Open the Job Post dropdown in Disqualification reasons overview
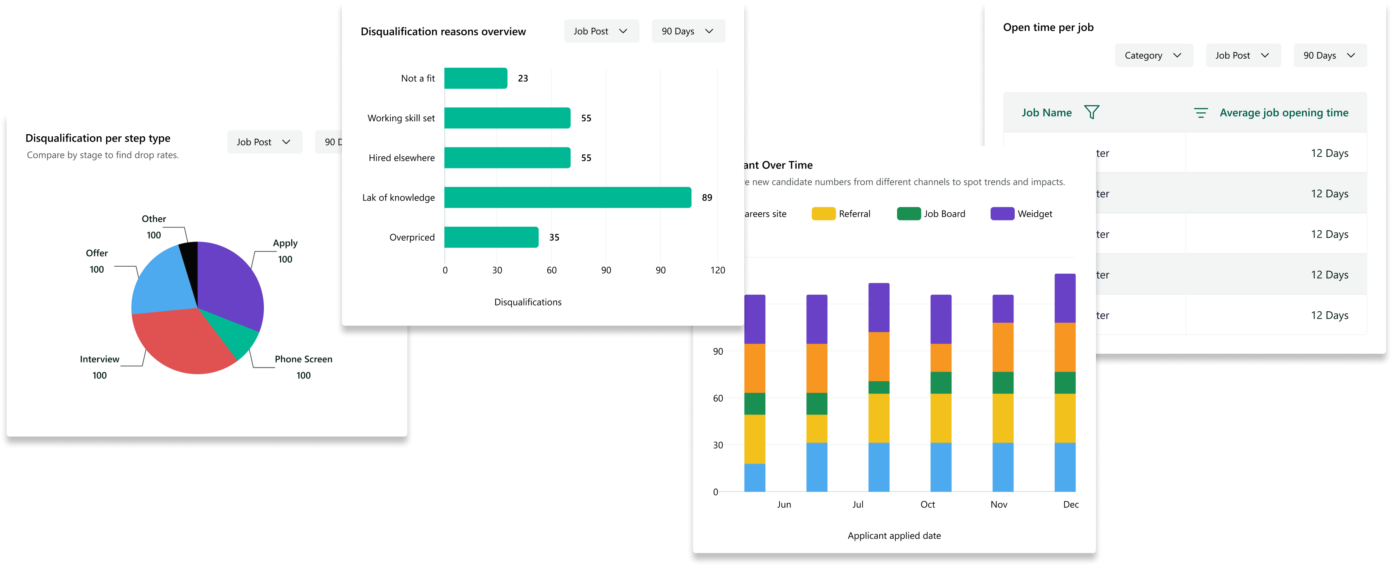 601,31
